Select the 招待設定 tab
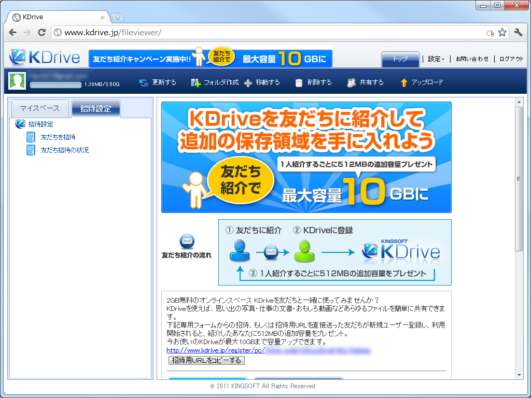Viewport: 531px width, 398px height. pyautogui.click(x=96, y=109)
